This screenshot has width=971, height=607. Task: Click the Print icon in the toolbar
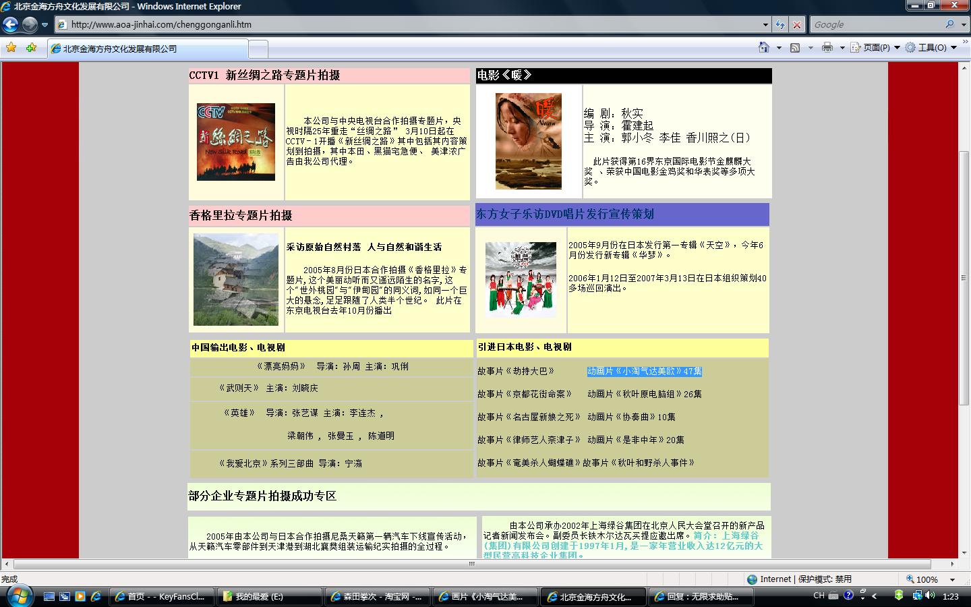pos(827,47)
